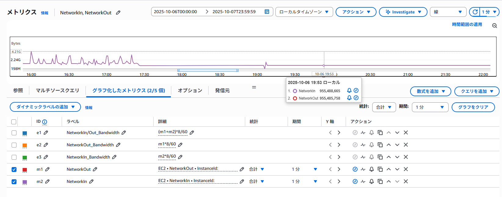The width and height of the screenshot is (502, 197).
Task: Switch to the オプション tab
Action: point(190,90)
